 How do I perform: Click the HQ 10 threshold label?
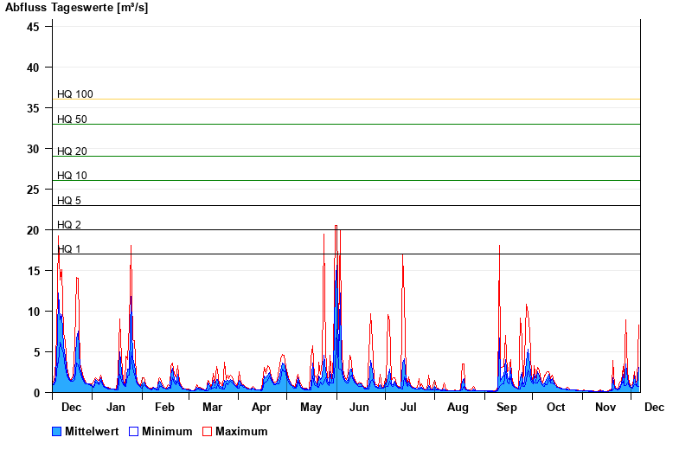[72, 176]
